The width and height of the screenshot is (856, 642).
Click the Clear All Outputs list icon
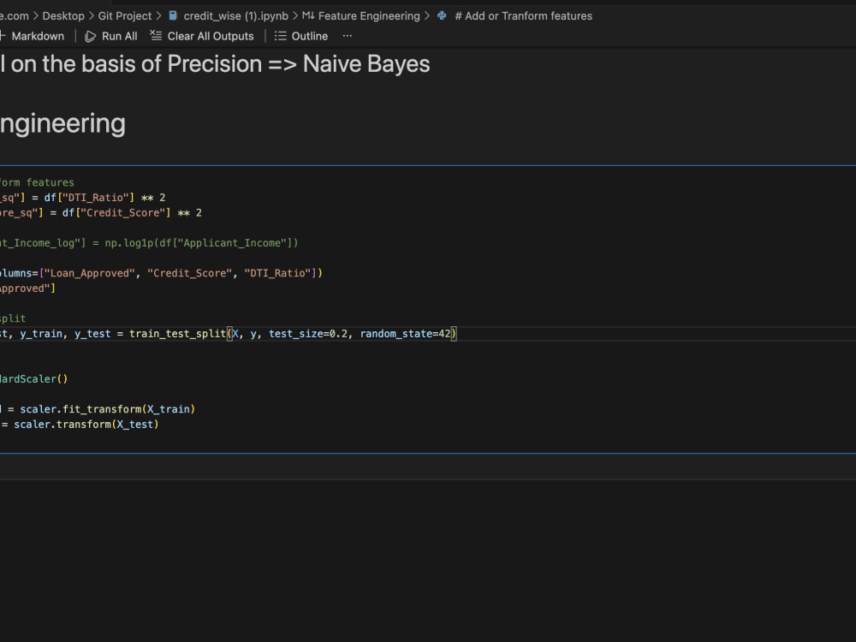156,35
